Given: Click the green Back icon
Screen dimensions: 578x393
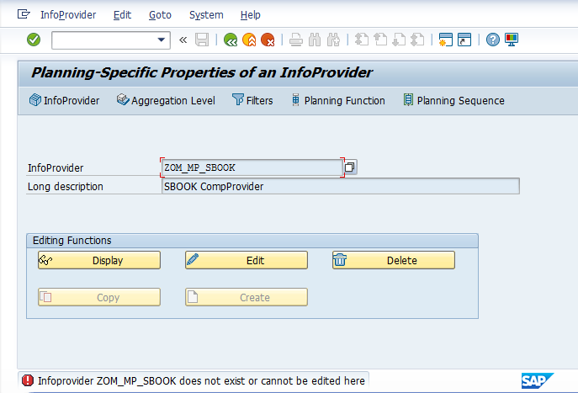Looking at the screenshot, I should 231,40.
